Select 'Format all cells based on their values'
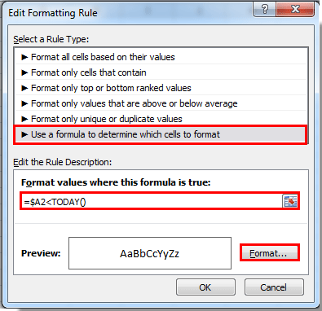Image resolution: width=322 pixels, height=311 pixels. tap(161, 57)
